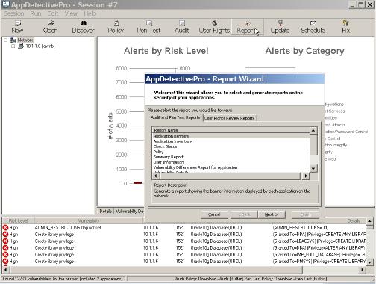Open the Edit menu
The image size is (376, 284).
(53, 13)
